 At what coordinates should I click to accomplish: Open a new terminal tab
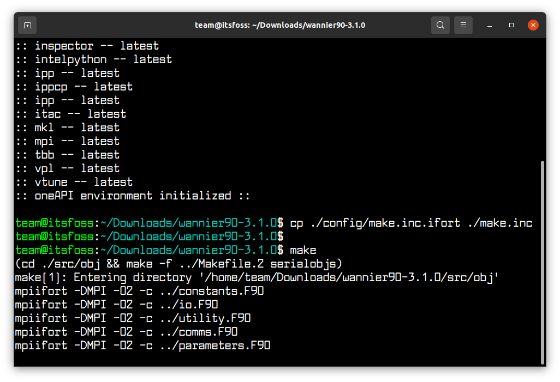[26, 25]
